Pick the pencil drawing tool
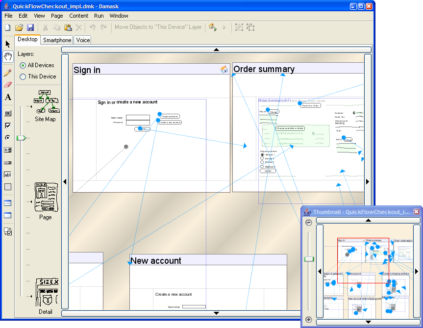Screen dimensions: 423x328 [x=8, y=73]
